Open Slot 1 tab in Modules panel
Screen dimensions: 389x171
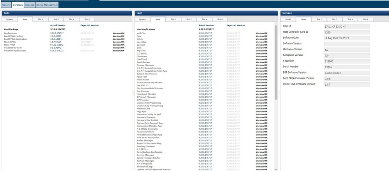(319, 19)
